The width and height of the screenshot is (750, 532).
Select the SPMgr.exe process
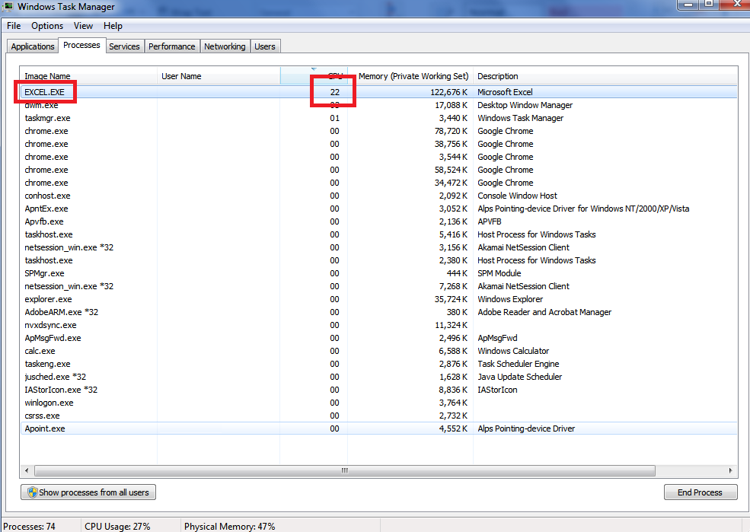coord(378,273)
